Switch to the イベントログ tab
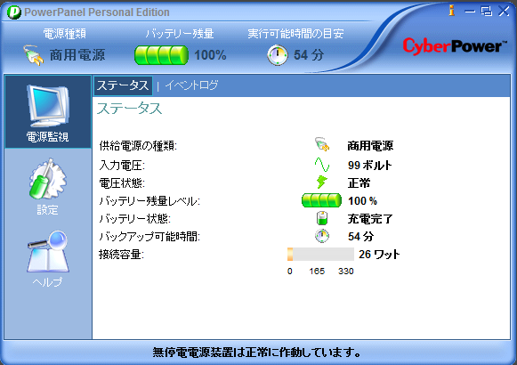 [191, 85]
